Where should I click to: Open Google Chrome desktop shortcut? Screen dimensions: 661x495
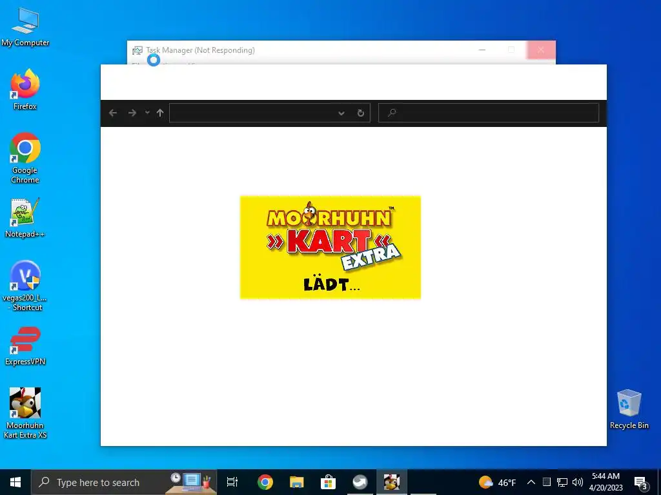click(25, 158)
